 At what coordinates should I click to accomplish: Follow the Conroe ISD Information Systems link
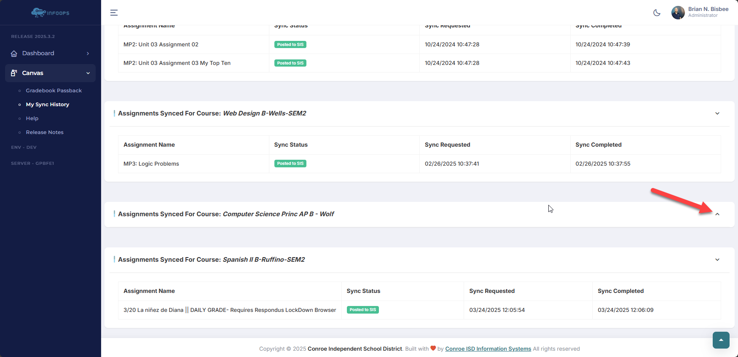[488, 349]
